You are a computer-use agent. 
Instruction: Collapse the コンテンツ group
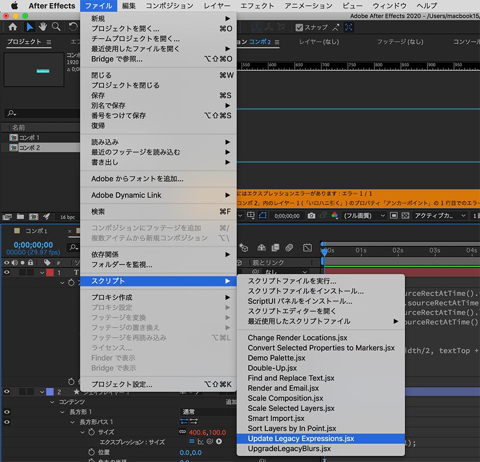click(53, 402)
